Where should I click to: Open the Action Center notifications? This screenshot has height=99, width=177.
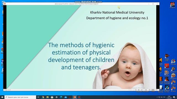click(174, 97)
